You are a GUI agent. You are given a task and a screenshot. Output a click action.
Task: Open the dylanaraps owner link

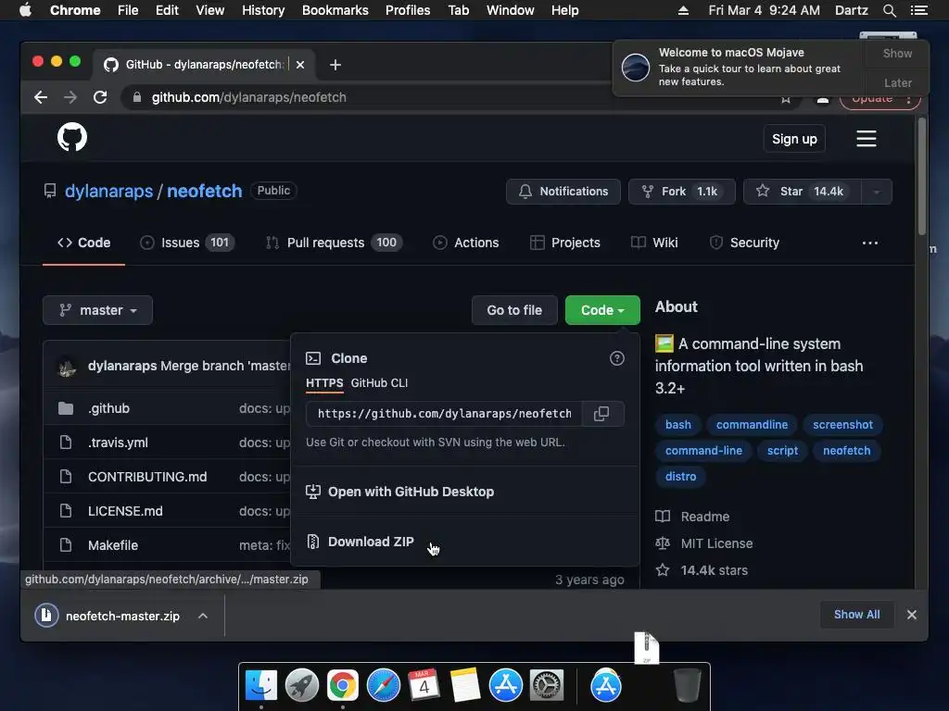[109, 191]
